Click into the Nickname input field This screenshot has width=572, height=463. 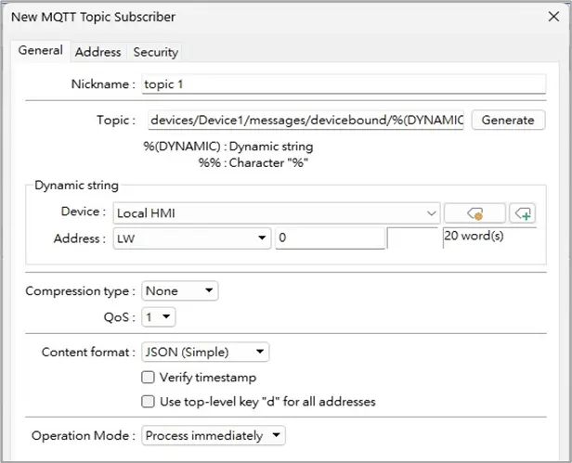pyautogui.click(x=344, y=84)
